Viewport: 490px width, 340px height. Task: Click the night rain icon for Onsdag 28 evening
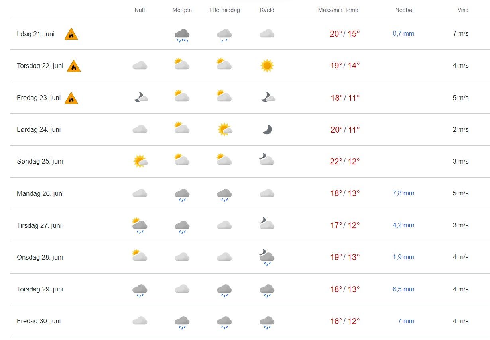tap(267, 257)
